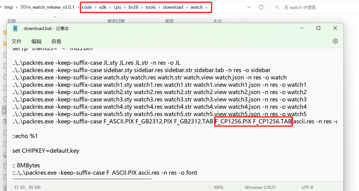Click the packres line ending '-o JL'
This screenshot has height=191, width=359.
tap(96, 63)
